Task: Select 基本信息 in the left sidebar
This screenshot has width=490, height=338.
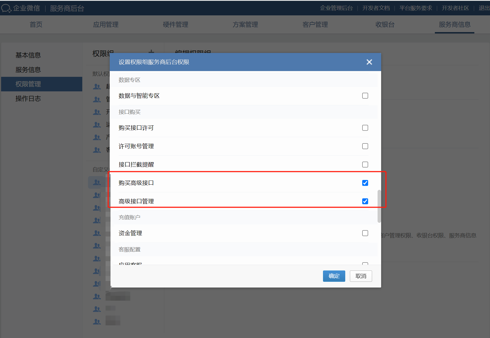Action: (x=28, y=55)
